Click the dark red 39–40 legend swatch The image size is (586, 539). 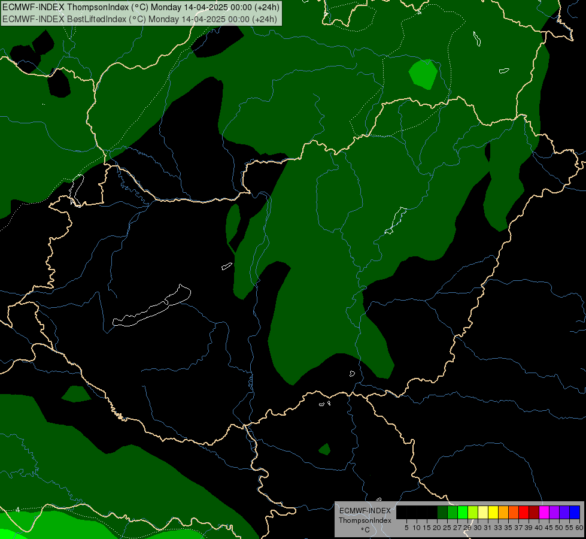pyautogui.click(x=534, y=512)
